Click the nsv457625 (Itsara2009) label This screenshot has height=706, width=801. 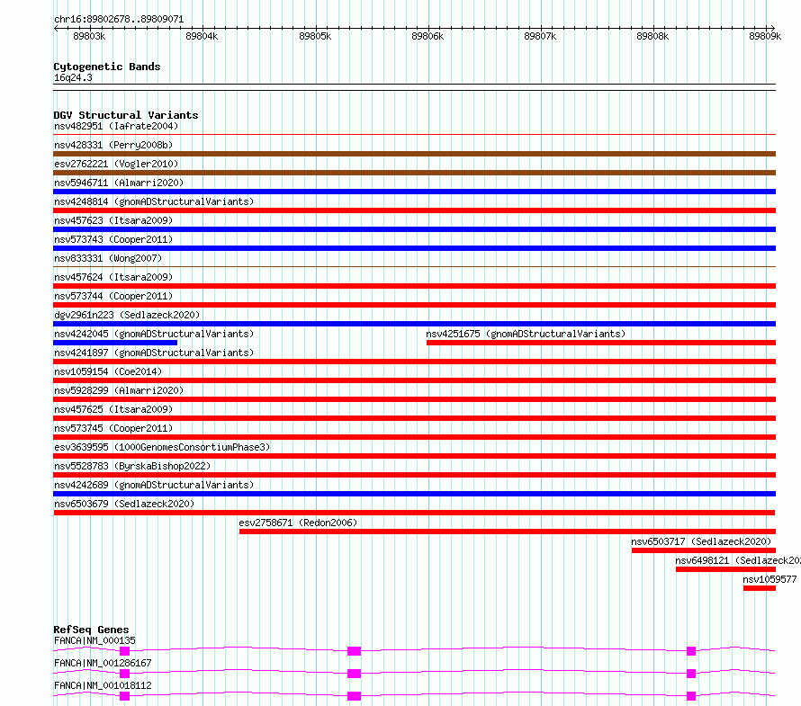[113, 409]
